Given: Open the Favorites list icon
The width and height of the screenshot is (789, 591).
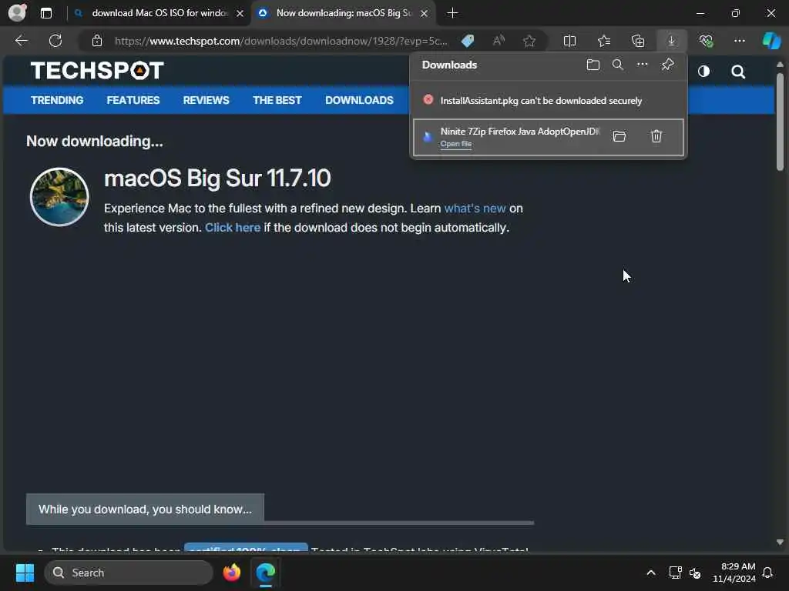Looking at the screenshot, I should [x=604, y=41].
